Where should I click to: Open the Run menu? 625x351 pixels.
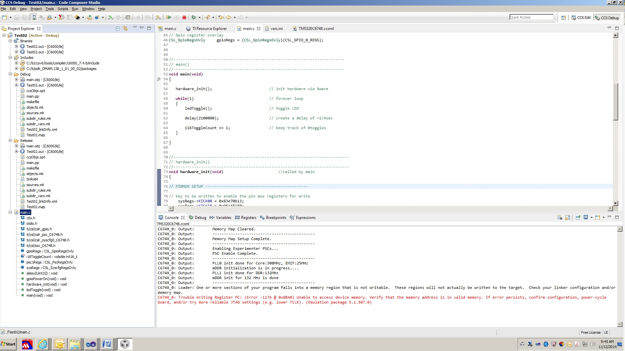click(75, 9)
